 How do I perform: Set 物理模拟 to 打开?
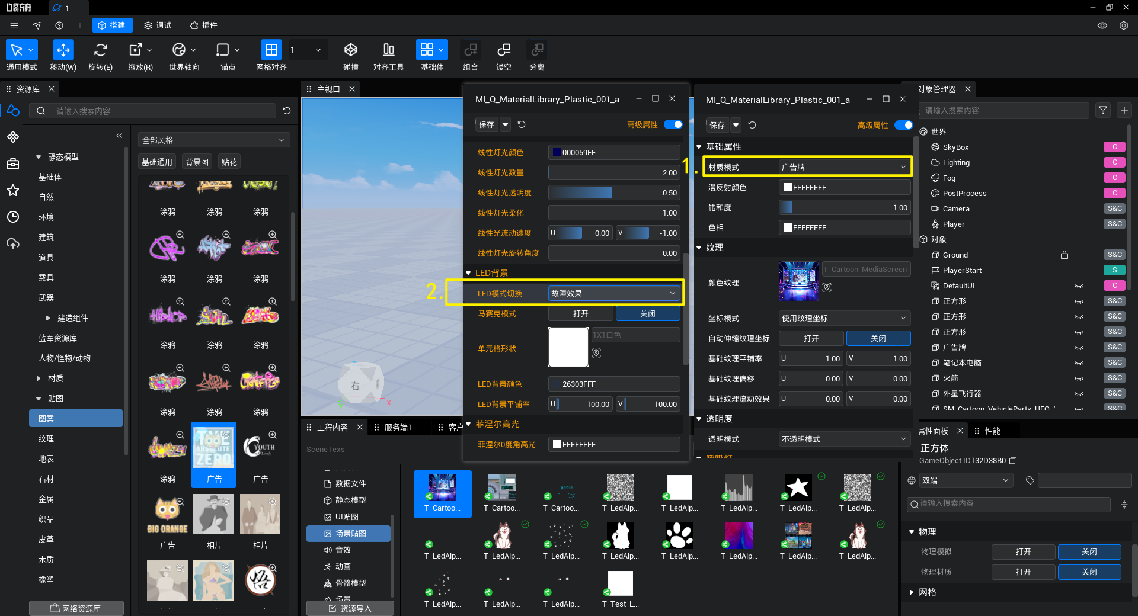point(1023,551)
